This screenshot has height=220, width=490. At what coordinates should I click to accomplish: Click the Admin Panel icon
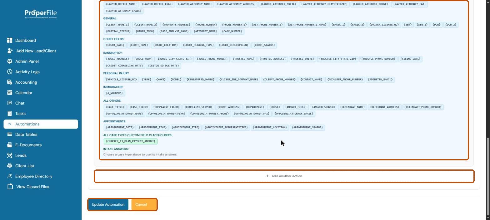(x=10, y=61)
